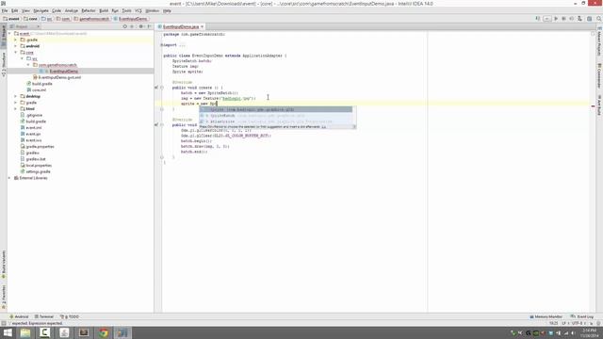Open the Structure side tab
This screenshot has height=339, width=603.
click(x=4, y=64)
